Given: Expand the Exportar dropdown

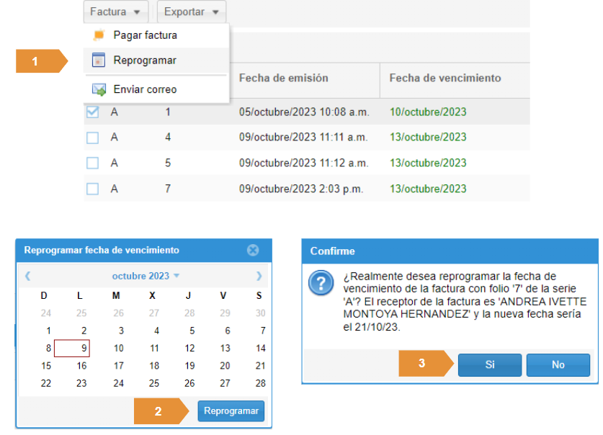Looking at the screenshot, I should [x=191, y=12].
